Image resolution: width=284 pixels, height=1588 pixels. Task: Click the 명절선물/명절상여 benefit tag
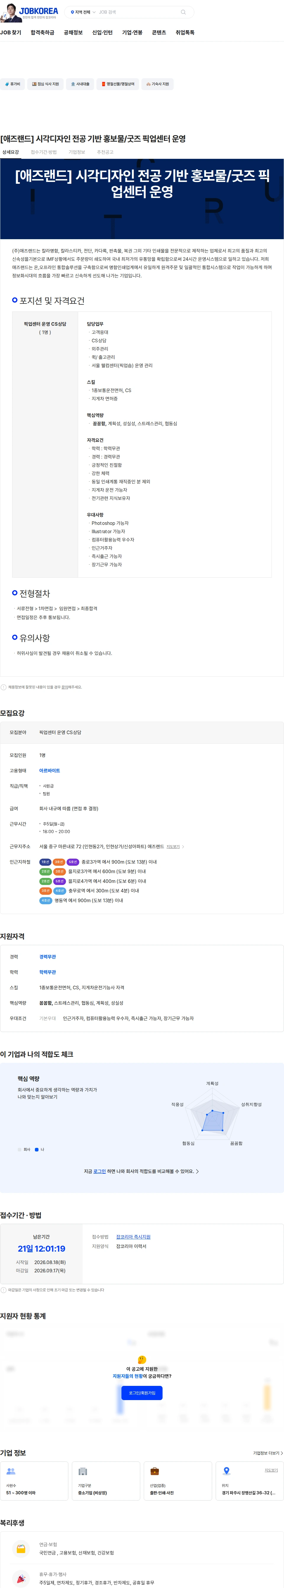point(118,84)
